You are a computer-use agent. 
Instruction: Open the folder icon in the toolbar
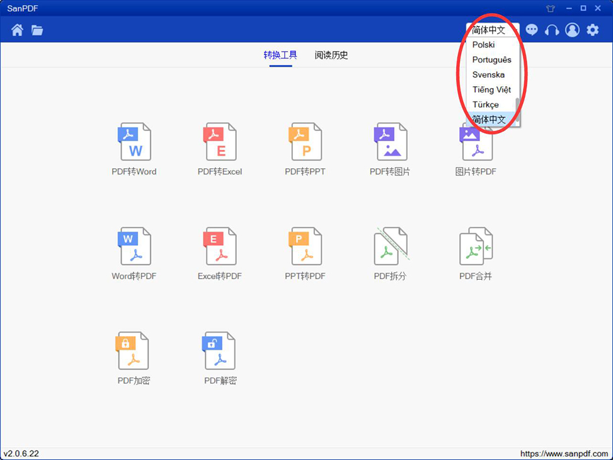pyautogui.click(x=37, y=30)
